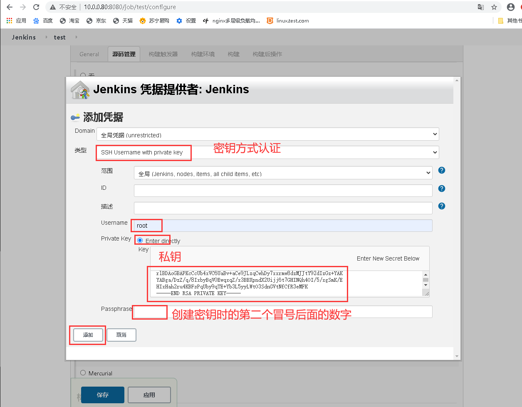This screenshot has width=522, height=407.
Task: Open the 类型 credential kind dropdown
Action: 268,152
